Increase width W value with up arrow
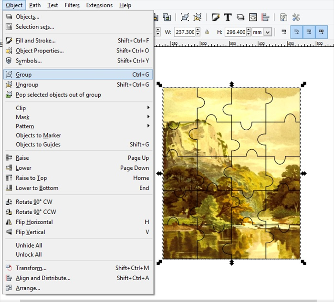The image size is (334, 302). [198, 30]
